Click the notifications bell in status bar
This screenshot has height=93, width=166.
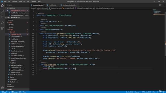164,92
